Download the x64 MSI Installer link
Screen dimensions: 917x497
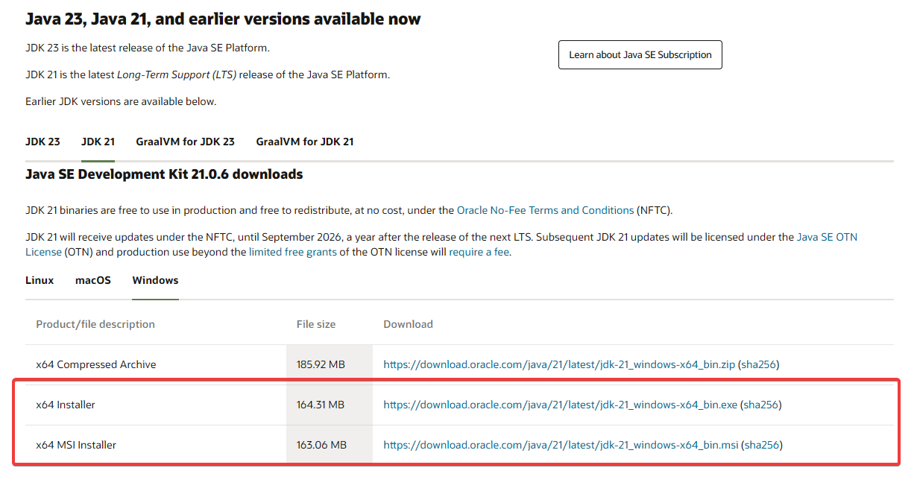[561, 446]
